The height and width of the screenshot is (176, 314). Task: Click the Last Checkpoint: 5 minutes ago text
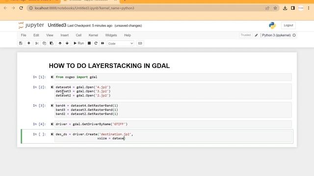click(90, 26)
